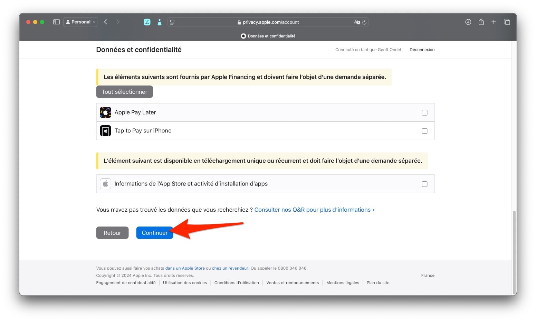Screen dimensions: 536x321
Task: Open the reader page menu in address bar
Action: (172, 22)
